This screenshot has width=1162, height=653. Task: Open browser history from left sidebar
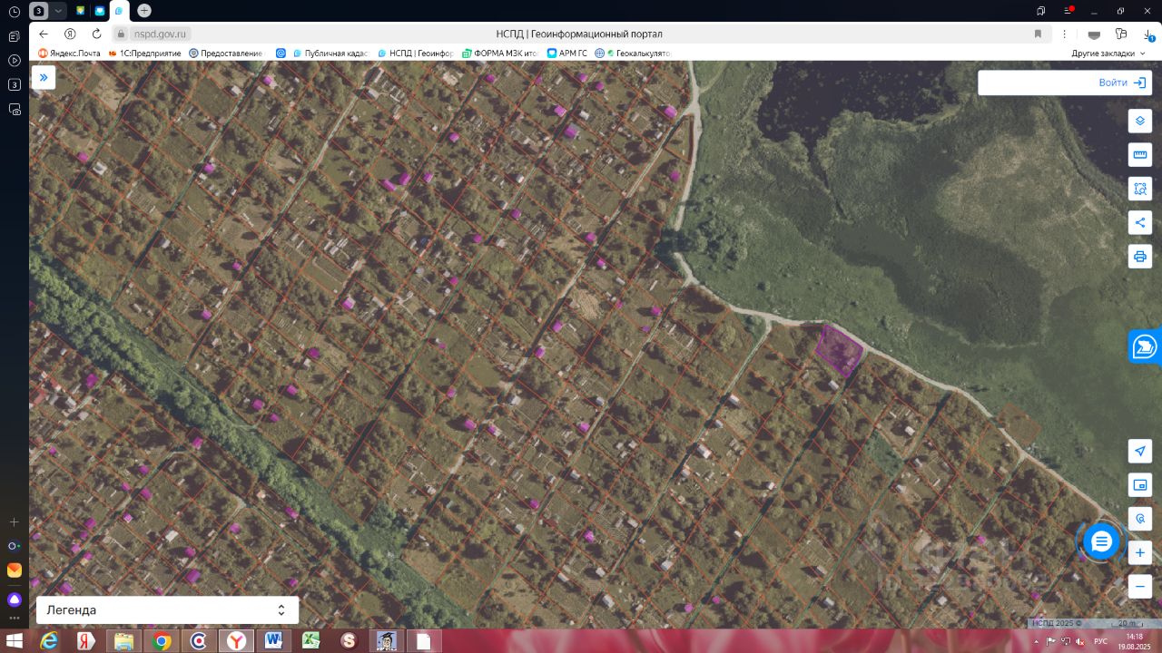click(15, 12)
